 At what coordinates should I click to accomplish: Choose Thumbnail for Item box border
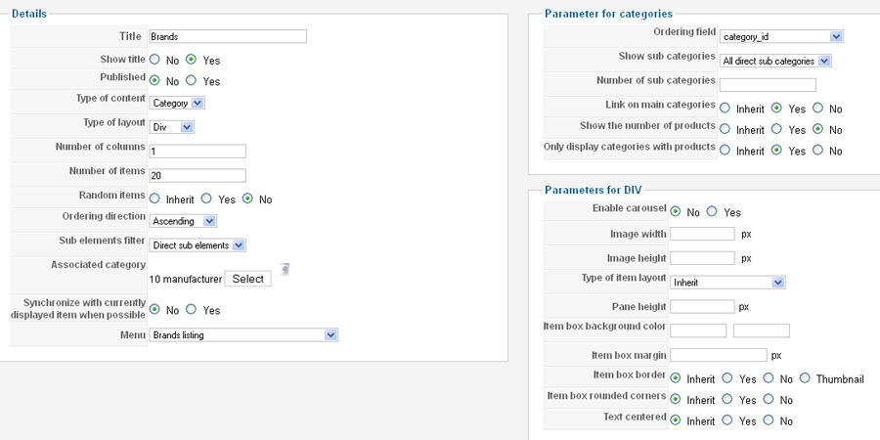(805, 378)
